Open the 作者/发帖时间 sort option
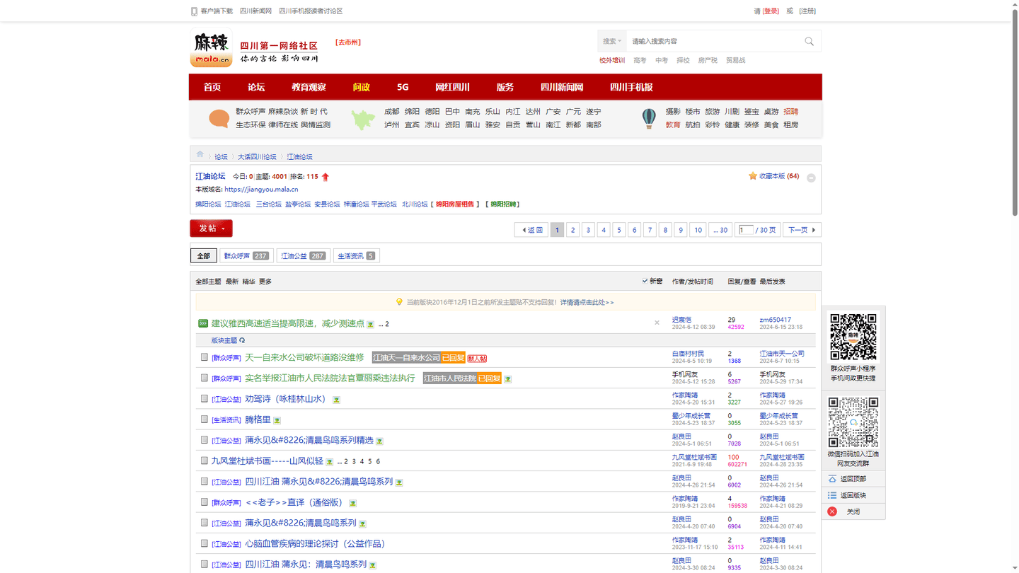Viewport: 1019px width, 573px height. (693, 282)
